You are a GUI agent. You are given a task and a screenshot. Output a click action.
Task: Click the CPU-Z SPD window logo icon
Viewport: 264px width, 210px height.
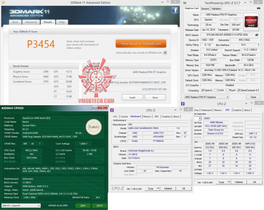tap(183, 104)
